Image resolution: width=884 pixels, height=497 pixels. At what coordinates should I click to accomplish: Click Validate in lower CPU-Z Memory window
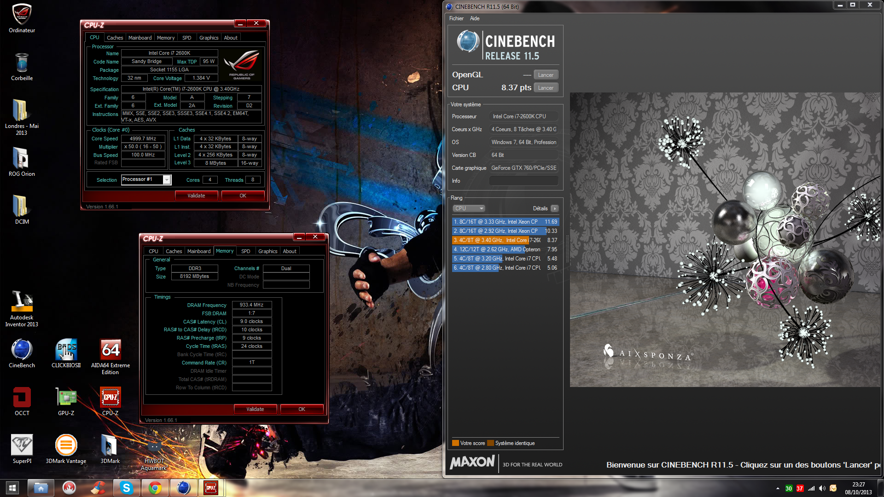[256, 409]
